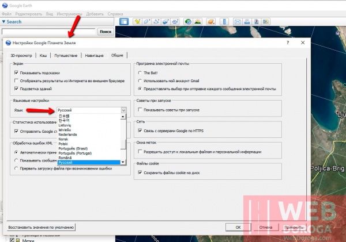Viewport: 346px width, 242px height.
Task: Switch to the Общие tab
Action: tap(117, 55)
